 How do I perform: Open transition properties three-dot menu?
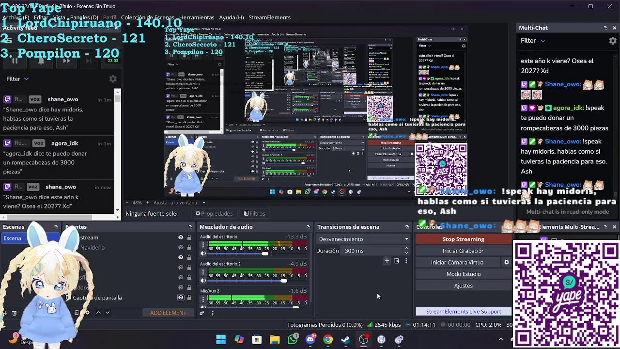point(406,261)
